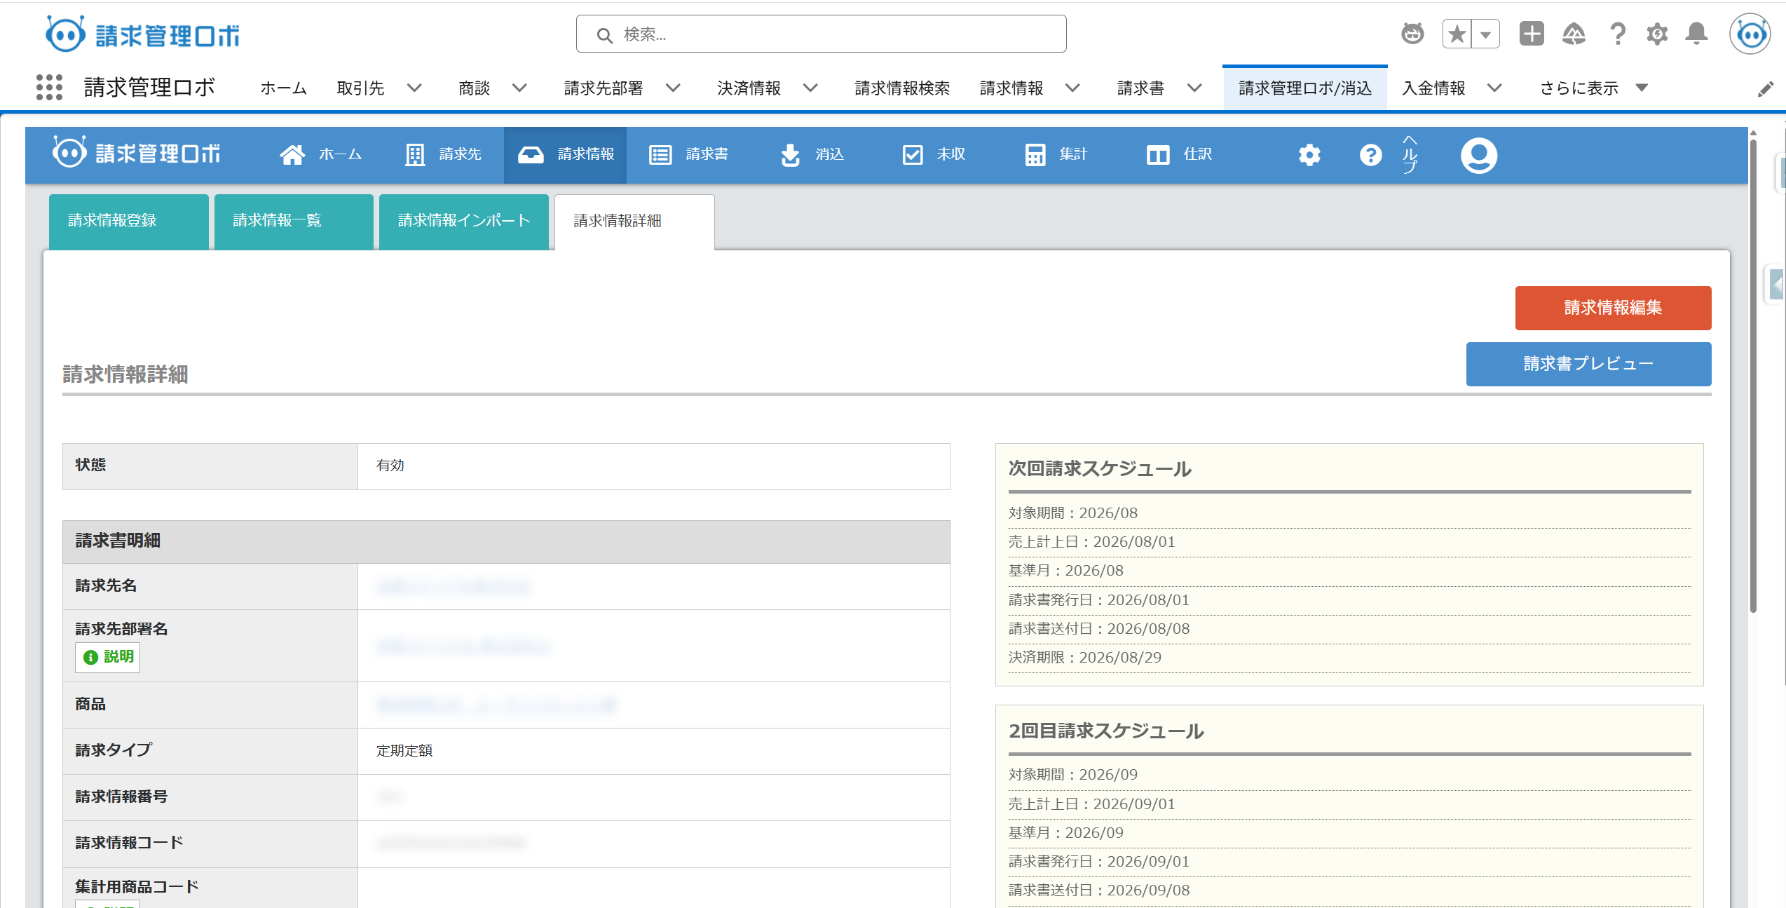The width and height of the screenshot is (1786, 908).
Task: Open the blue bar user account icon
Action: 1479,156
